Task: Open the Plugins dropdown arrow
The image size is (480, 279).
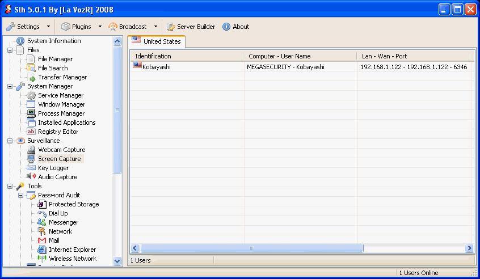Action: pos(100,27)
